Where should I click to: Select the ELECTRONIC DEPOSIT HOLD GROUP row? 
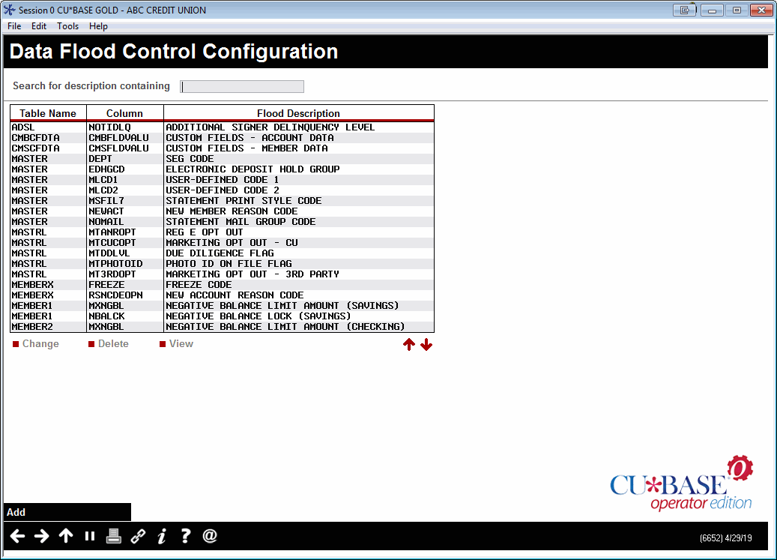tap(222, 169)
